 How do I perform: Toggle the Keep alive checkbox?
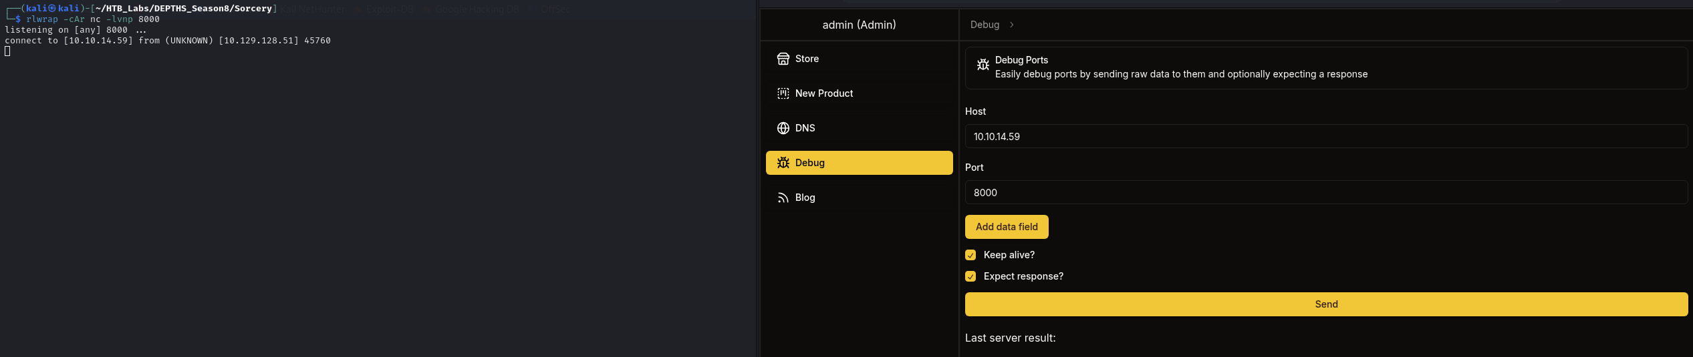coord(970,255)
